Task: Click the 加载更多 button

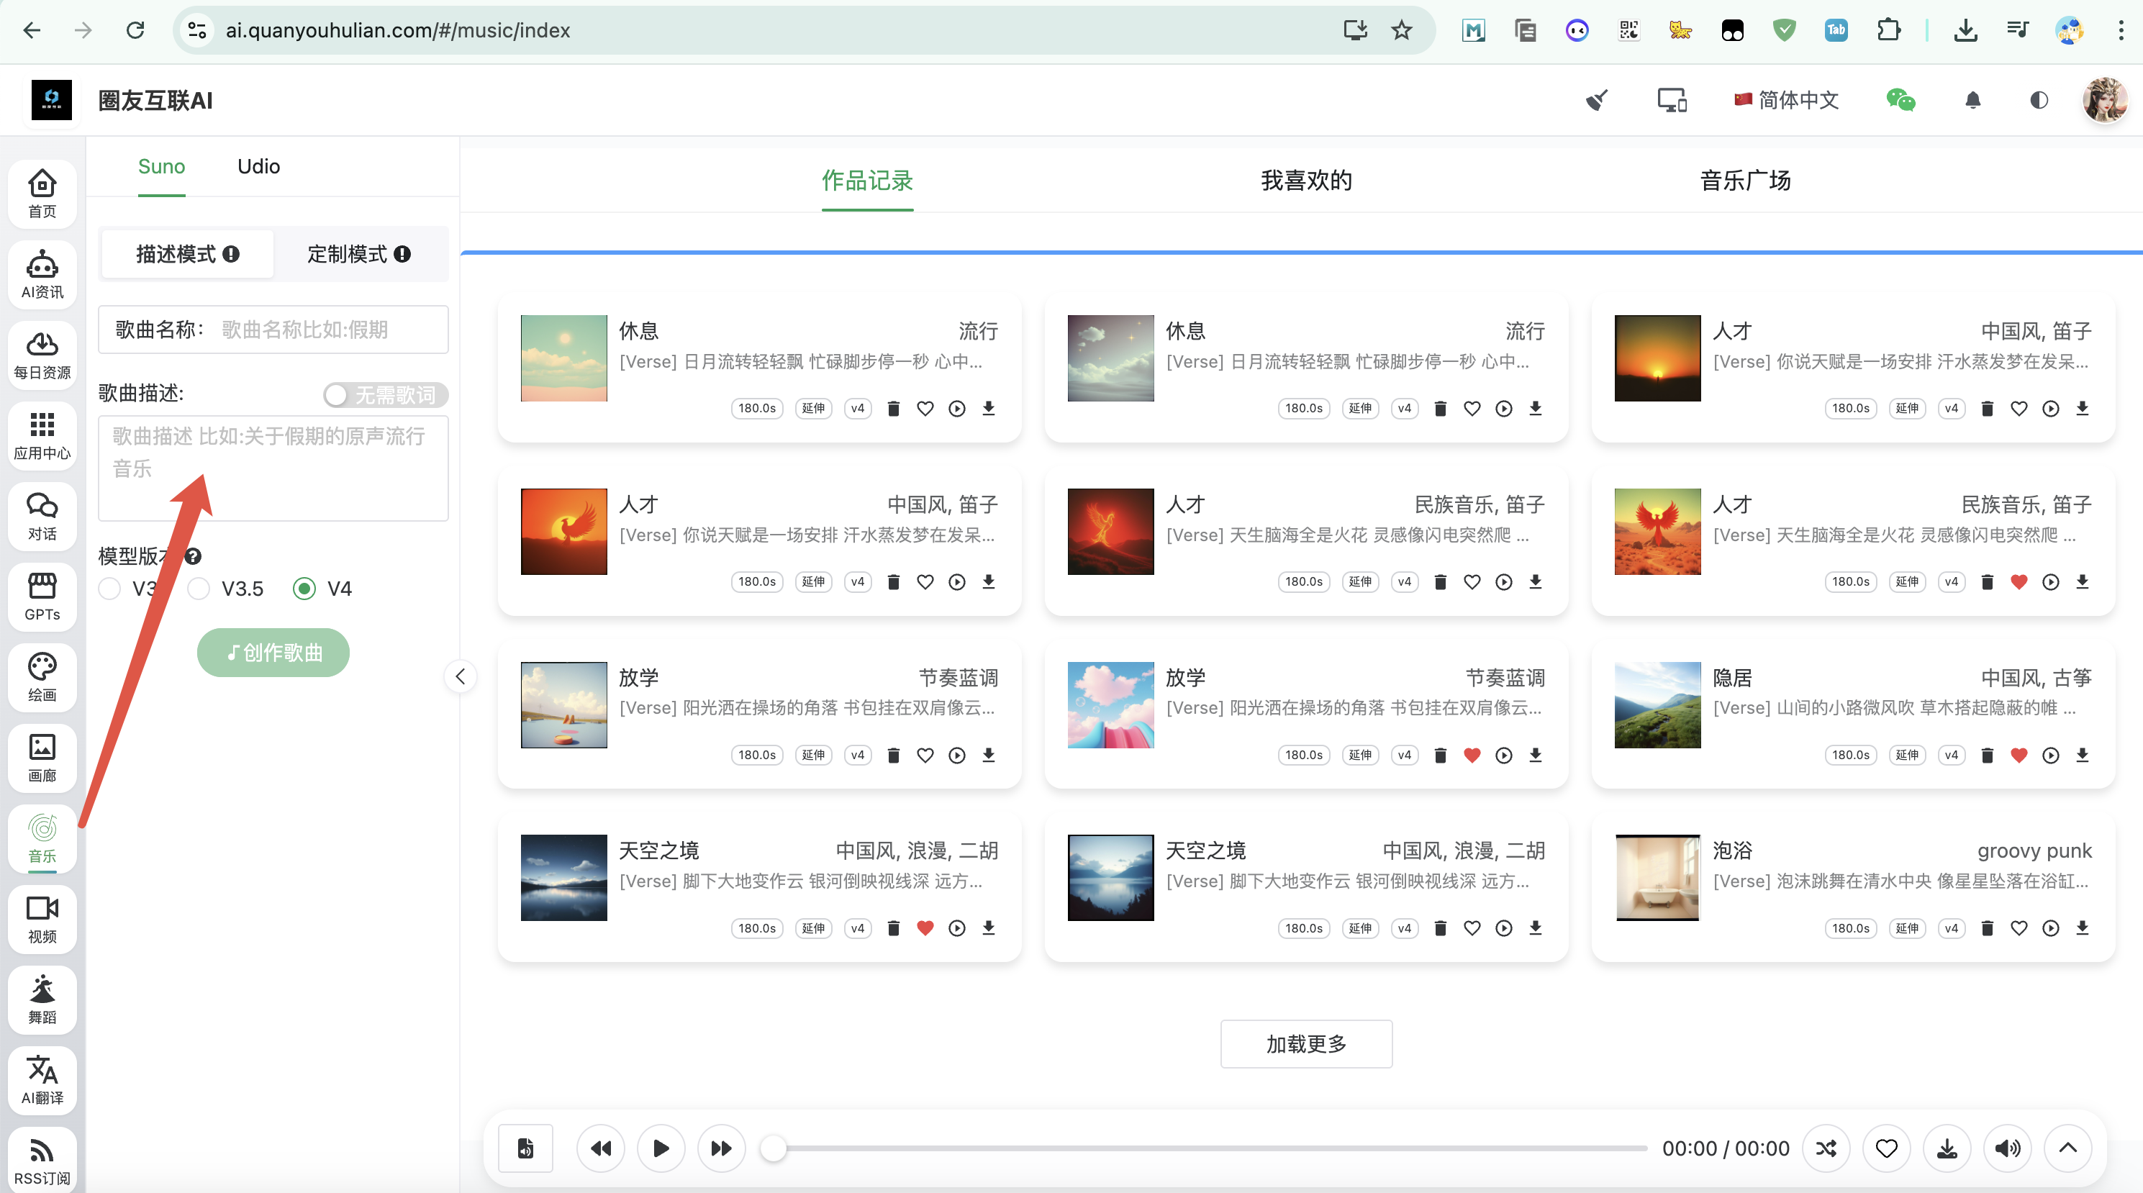Action: click(1306, 1044)
